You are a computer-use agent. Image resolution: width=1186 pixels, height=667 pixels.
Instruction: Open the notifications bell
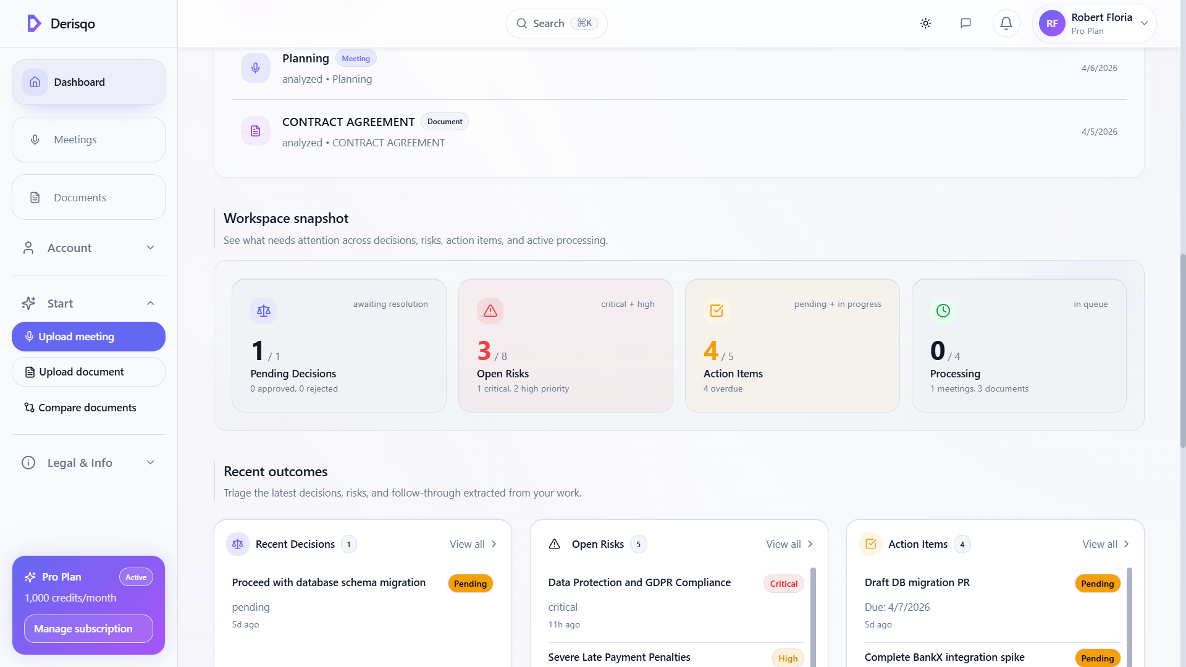pos(1006,23)
